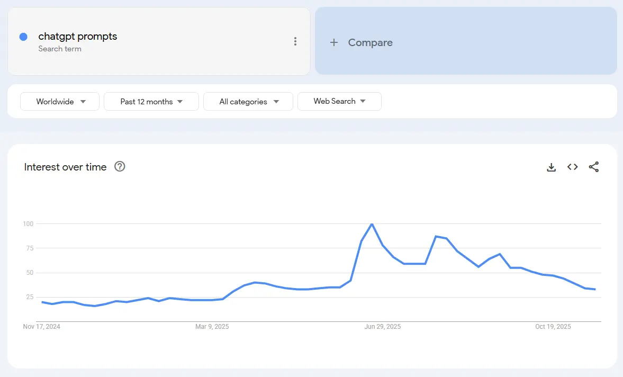Expand the All categories dropdown
The image size is (623, 377).
pyautogui.click(x=248, y=102)
